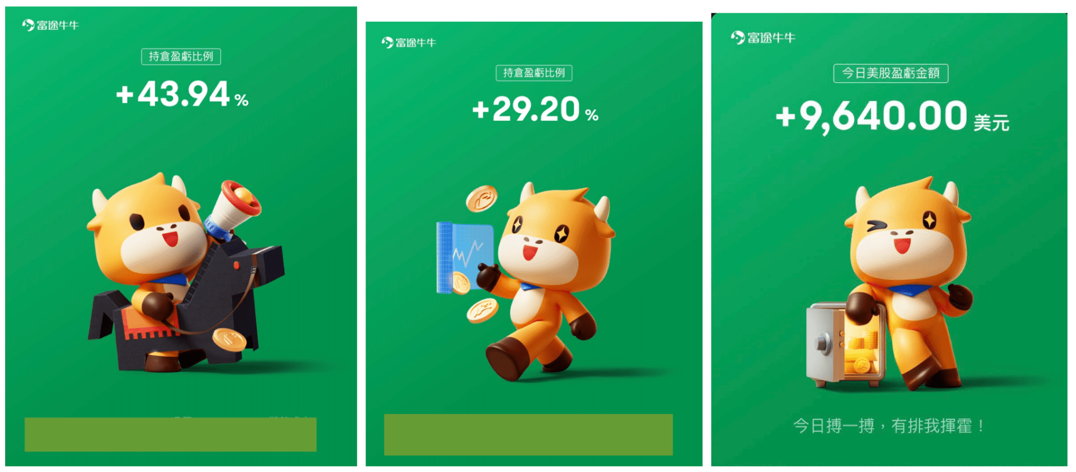This screenshot has height=472, width=1076.
Task: Click the olive green bar on the left card
Action: point(170,435)
